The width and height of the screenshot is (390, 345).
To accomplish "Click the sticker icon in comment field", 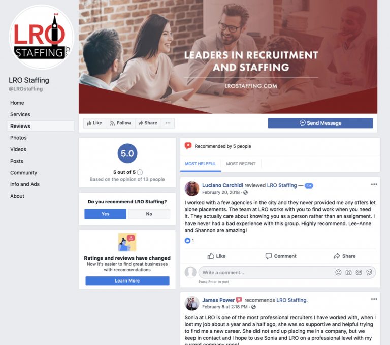I will (369, 272).
